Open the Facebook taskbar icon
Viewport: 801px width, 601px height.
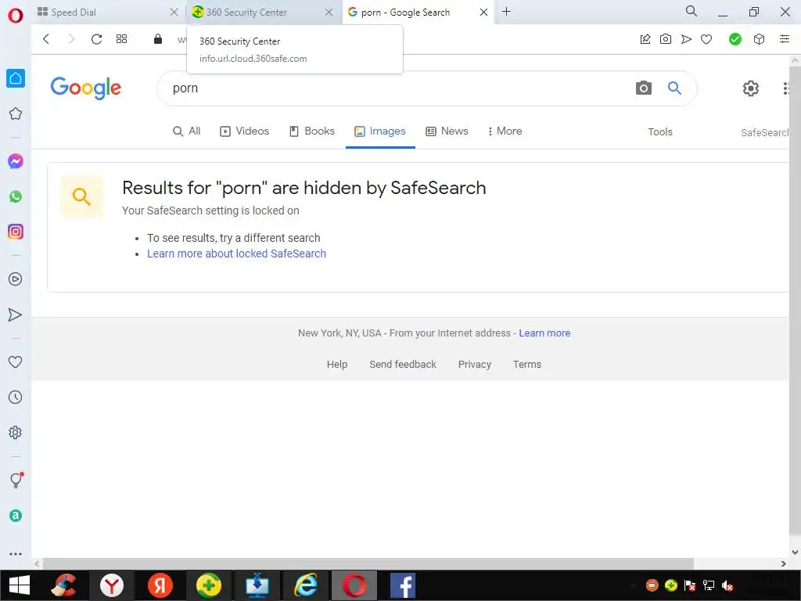point(403,585)
